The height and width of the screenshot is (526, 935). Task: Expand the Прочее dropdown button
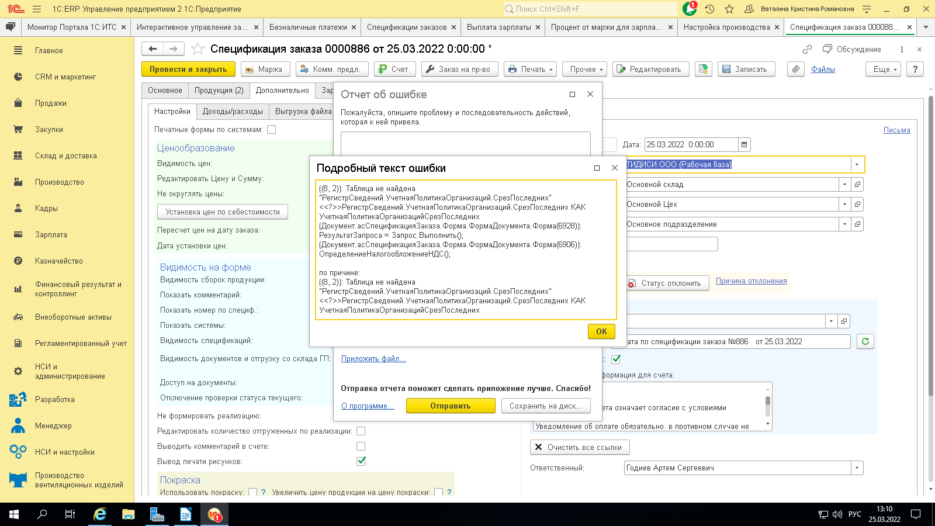tap(585, 69)
